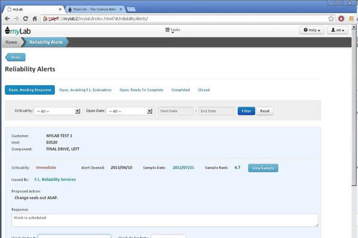
Task: Click the Home breadcrumb
Action: tap(11, 42)
